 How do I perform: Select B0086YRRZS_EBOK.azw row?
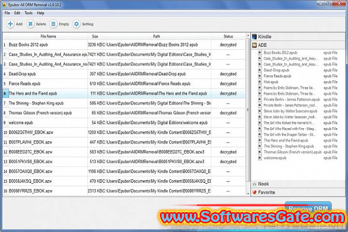124,191
